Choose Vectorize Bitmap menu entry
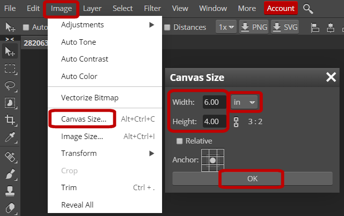Viewport: 344px width, 216px height. pyautogui.click(x=105, y=98)
